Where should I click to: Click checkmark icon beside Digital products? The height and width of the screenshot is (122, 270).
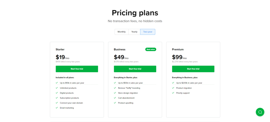point(57,93)
